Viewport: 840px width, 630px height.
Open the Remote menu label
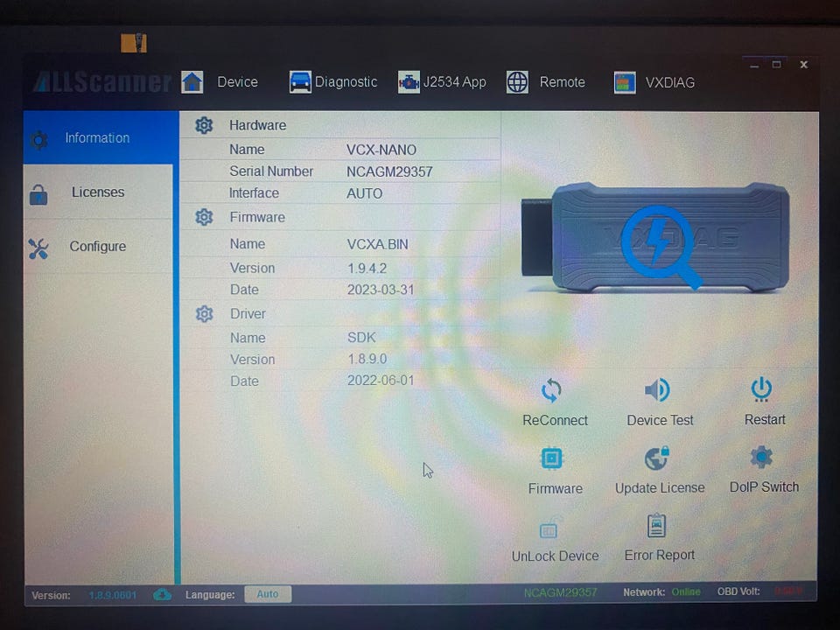point(562,82)
